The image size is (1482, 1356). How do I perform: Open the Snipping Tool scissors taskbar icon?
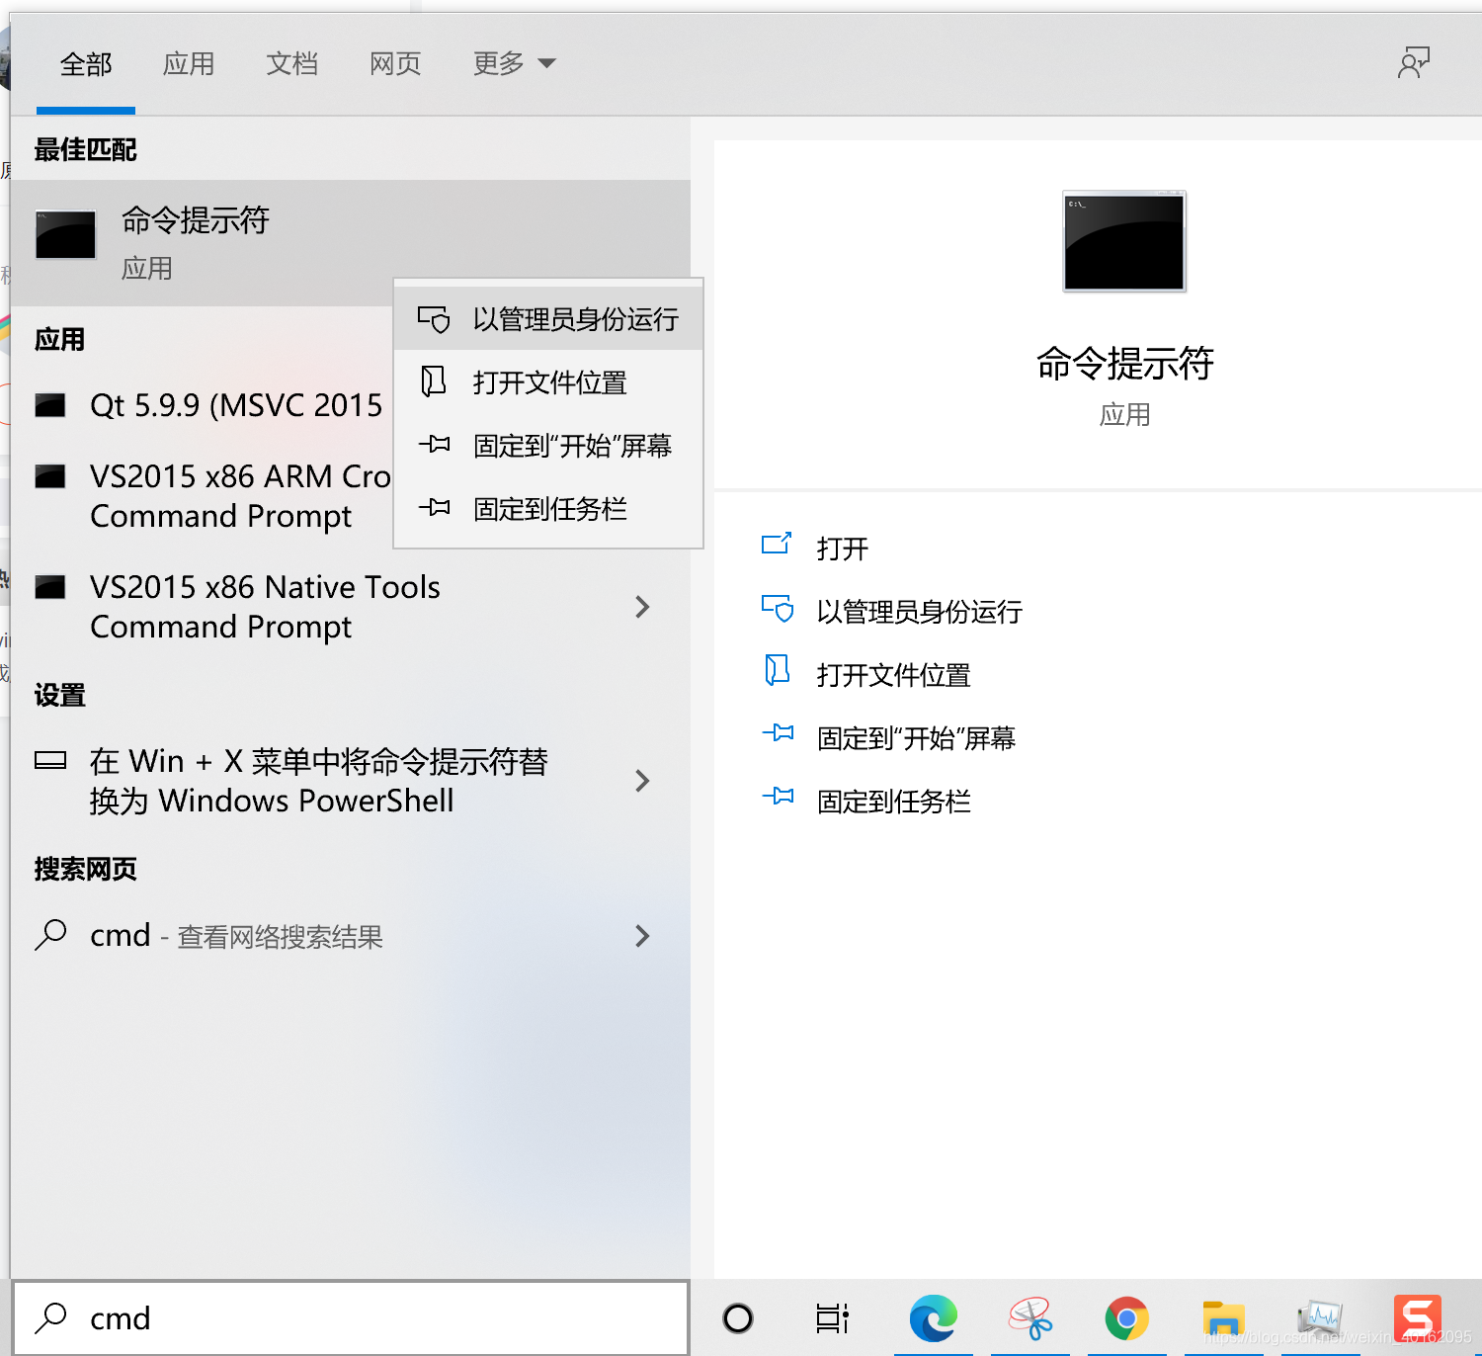click(1030, 1318)
